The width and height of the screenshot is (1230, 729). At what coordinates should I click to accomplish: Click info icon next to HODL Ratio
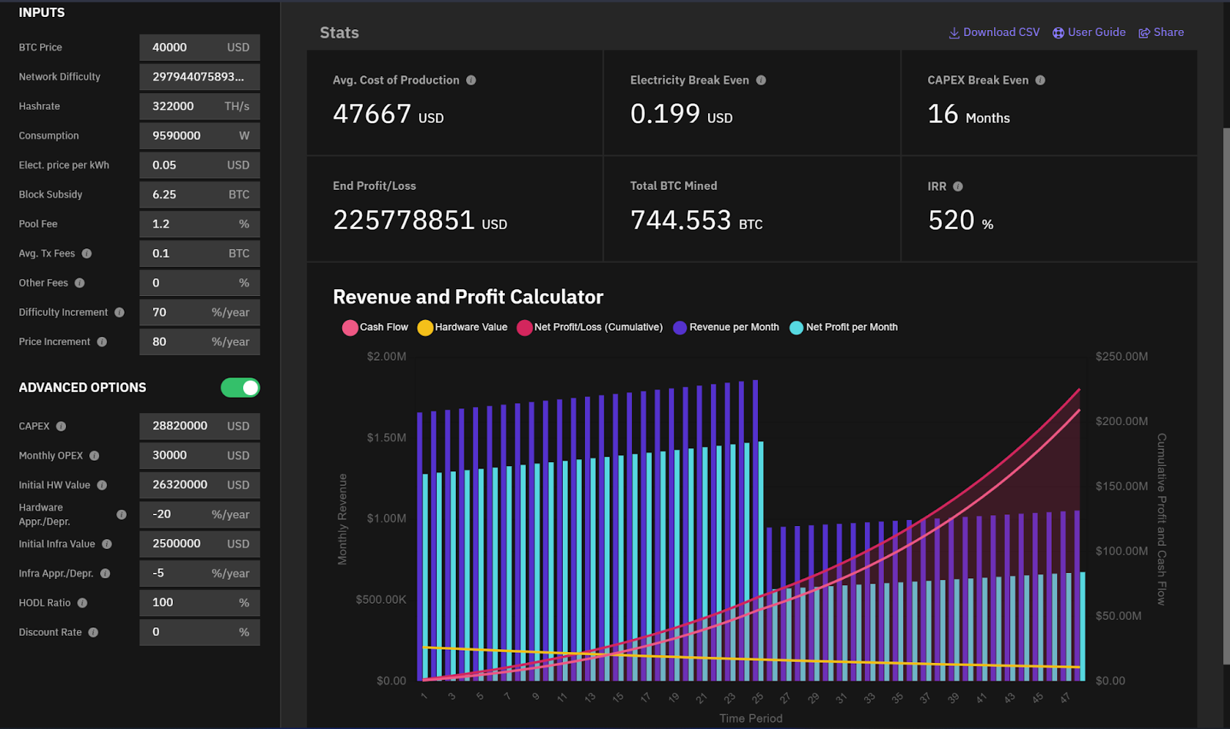[82, 603]
